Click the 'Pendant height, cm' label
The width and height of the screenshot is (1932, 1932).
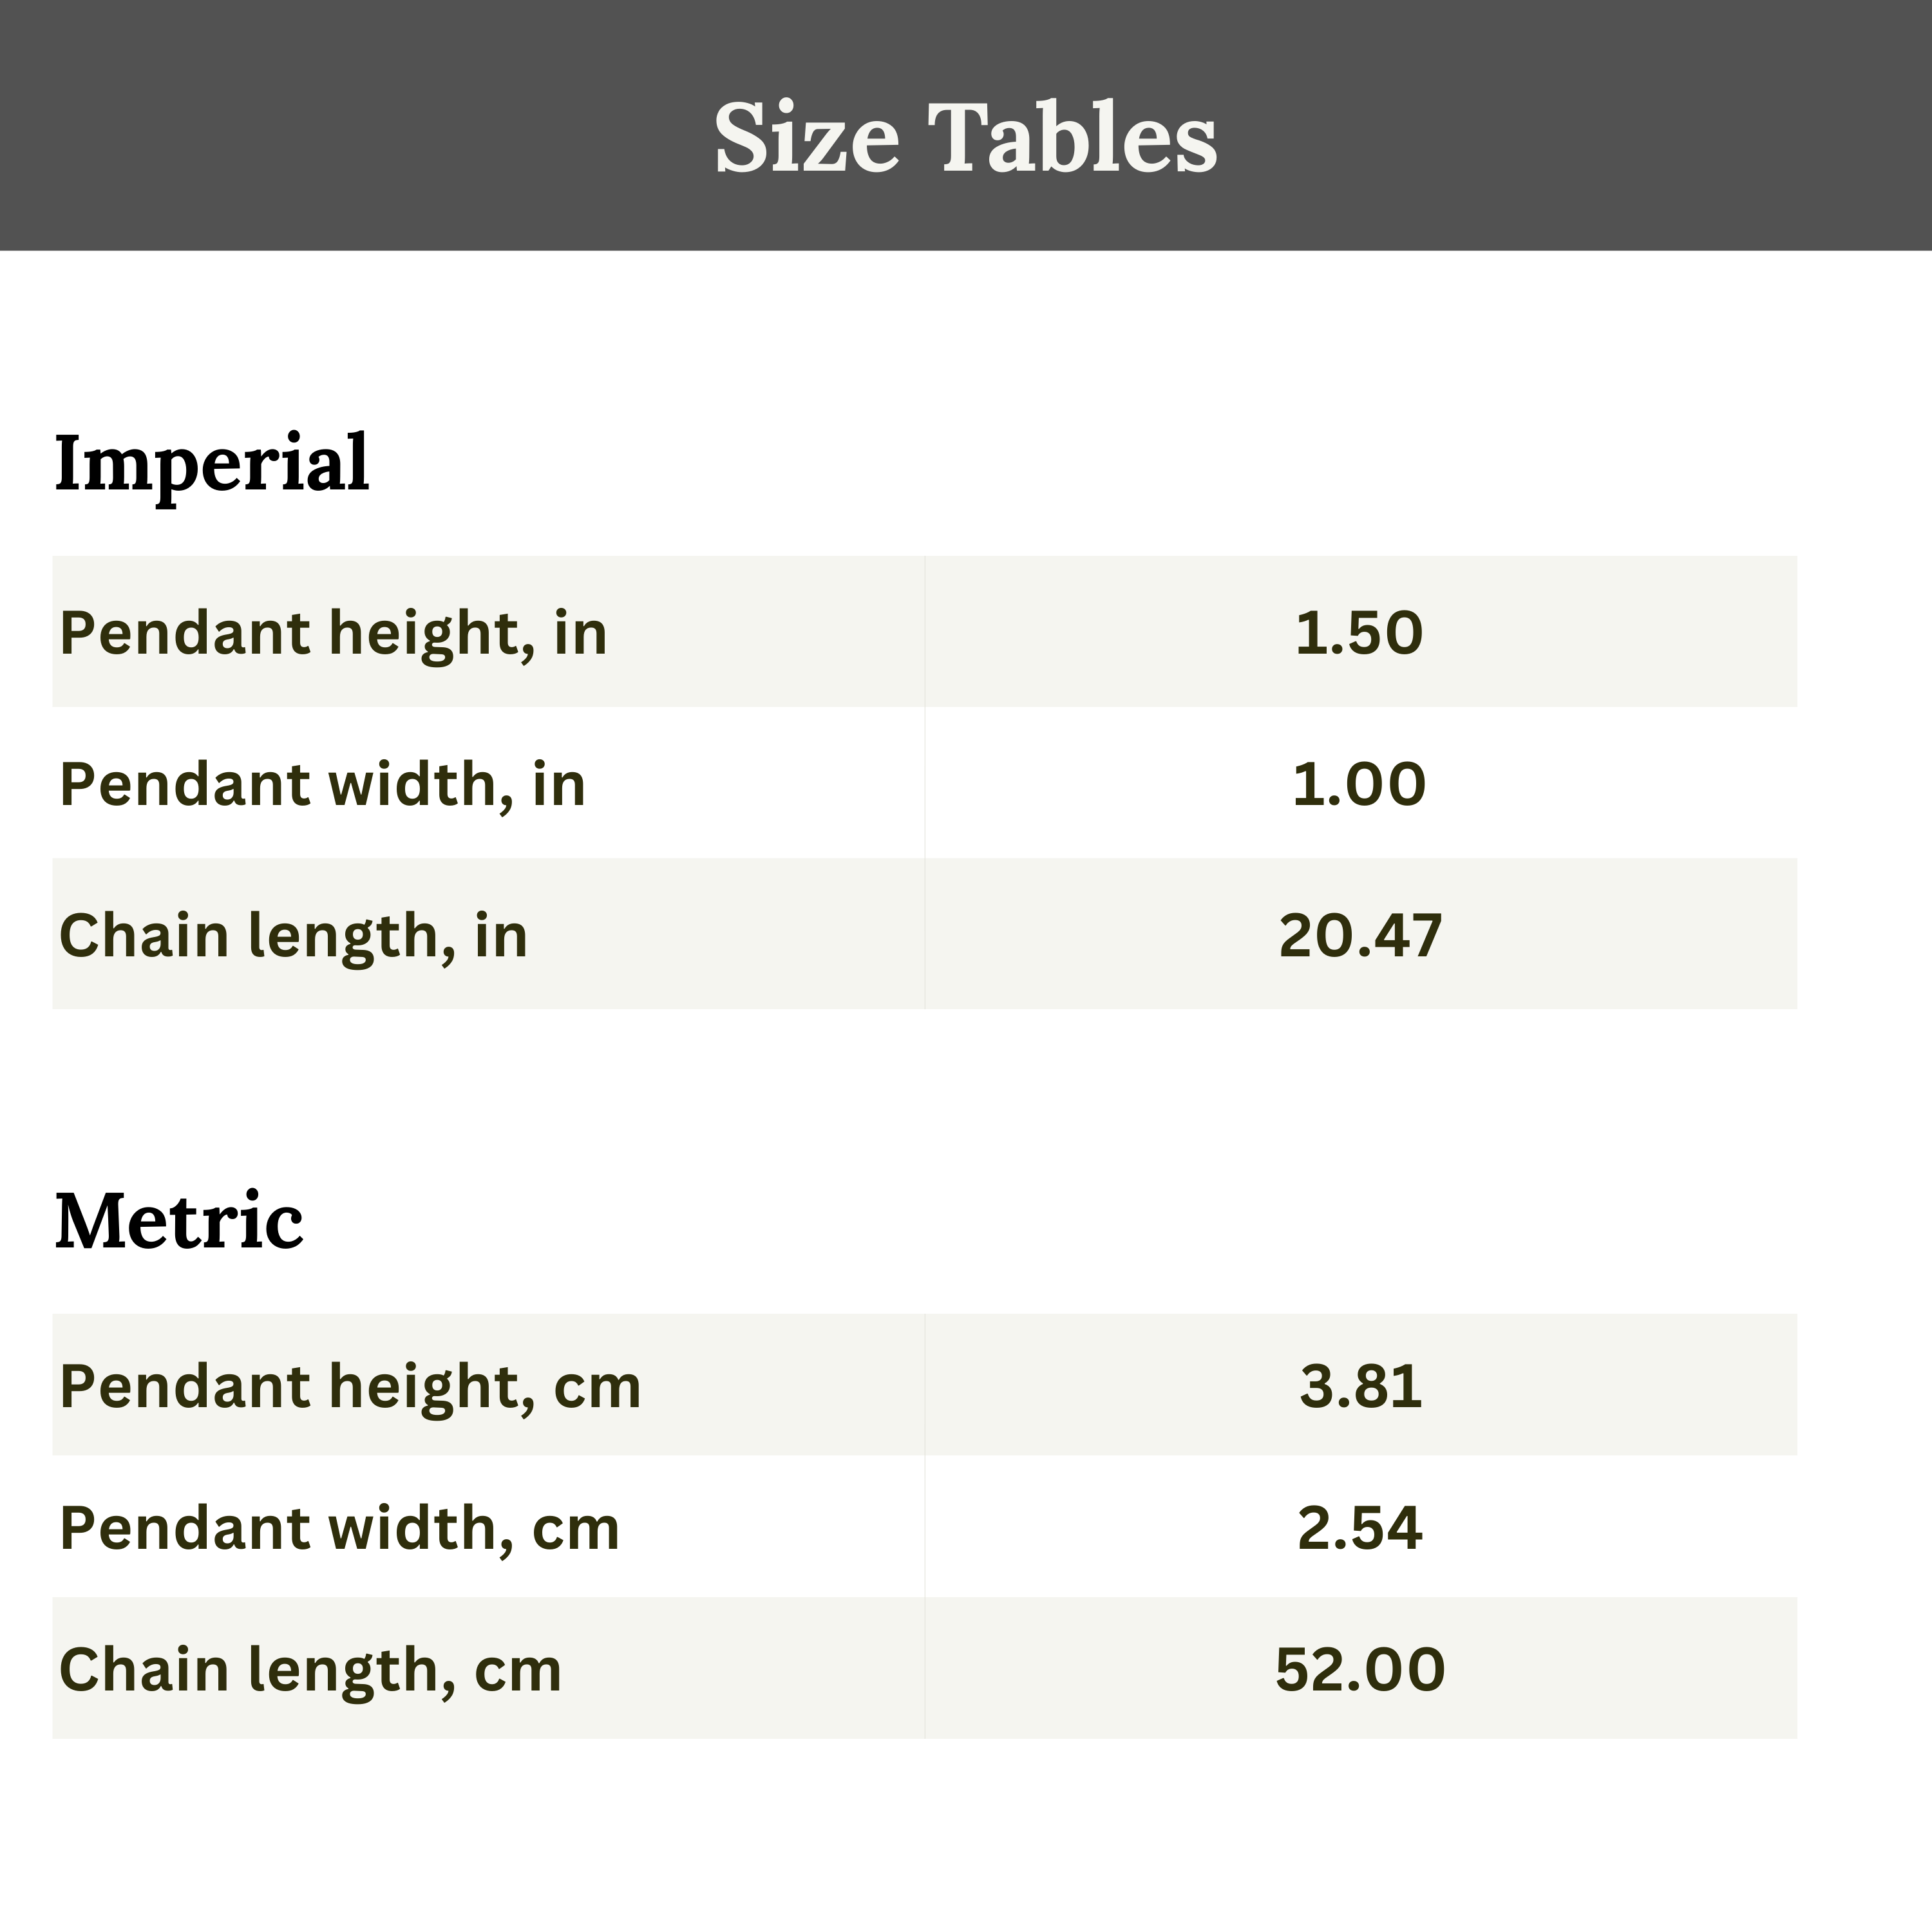click(350, 1386)
